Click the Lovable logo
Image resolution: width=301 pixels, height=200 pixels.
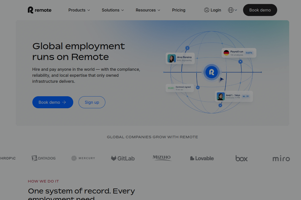[x=202, y=158]
